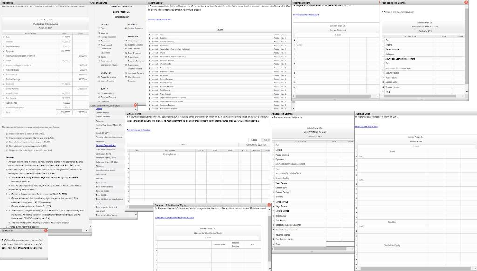Expand the Equipment ledger account row
Screen dimensions: 477x271
point(150,45)
